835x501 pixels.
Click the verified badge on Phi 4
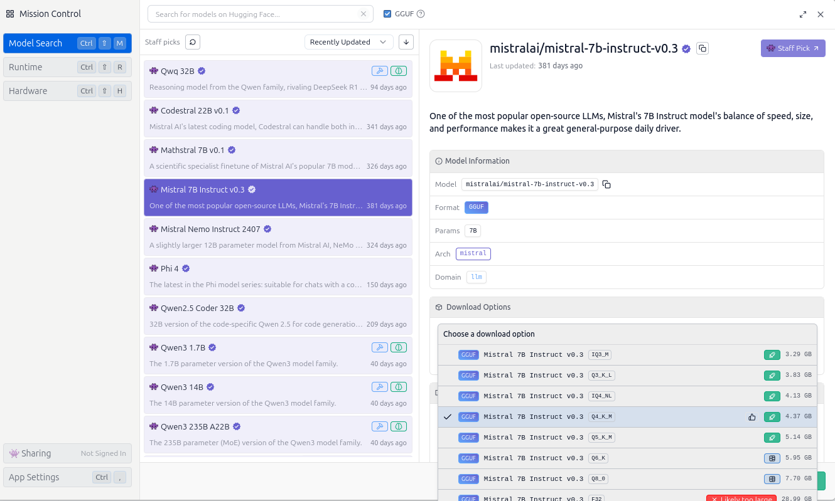pos(186,268)
